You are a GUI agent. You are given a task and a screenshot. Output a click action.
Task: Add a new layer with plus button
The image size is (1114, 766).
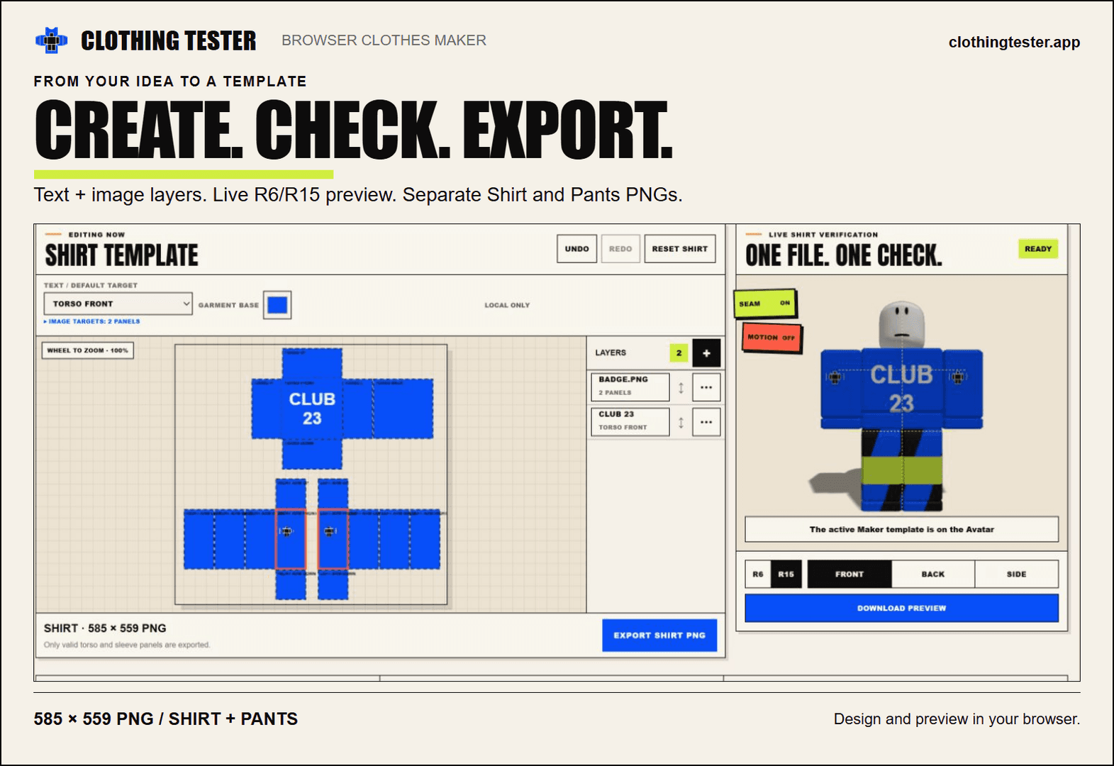tap(706, 353)
